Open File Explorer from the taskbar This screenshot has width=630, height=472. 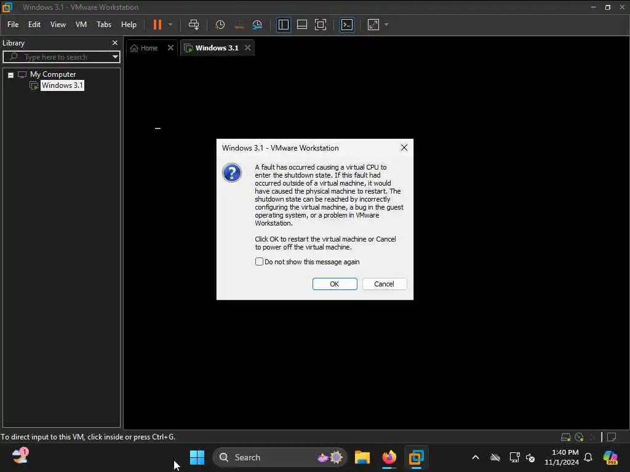coord(362,457)
